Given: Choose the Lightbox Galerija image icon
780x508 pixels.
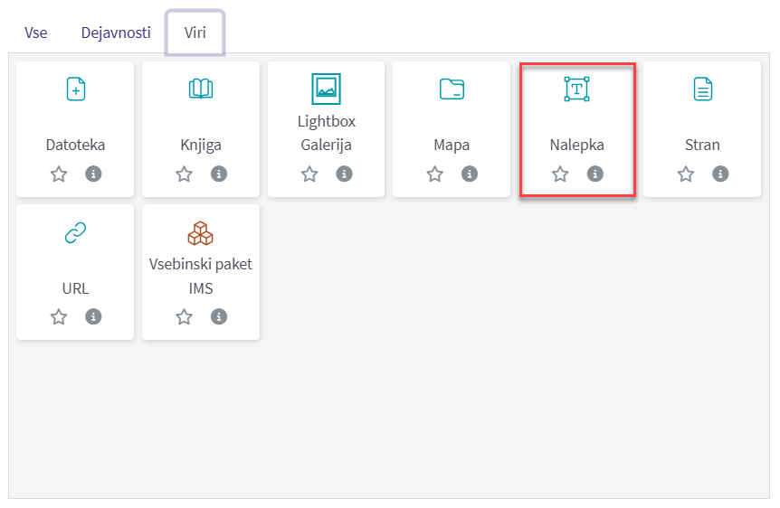Looking at the screenshot, I should click(326, 88).
